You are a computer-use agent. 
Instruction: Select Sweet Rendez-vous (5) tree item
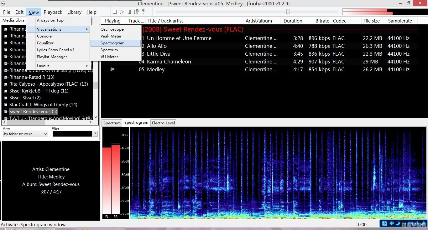(x=33, y=112)
